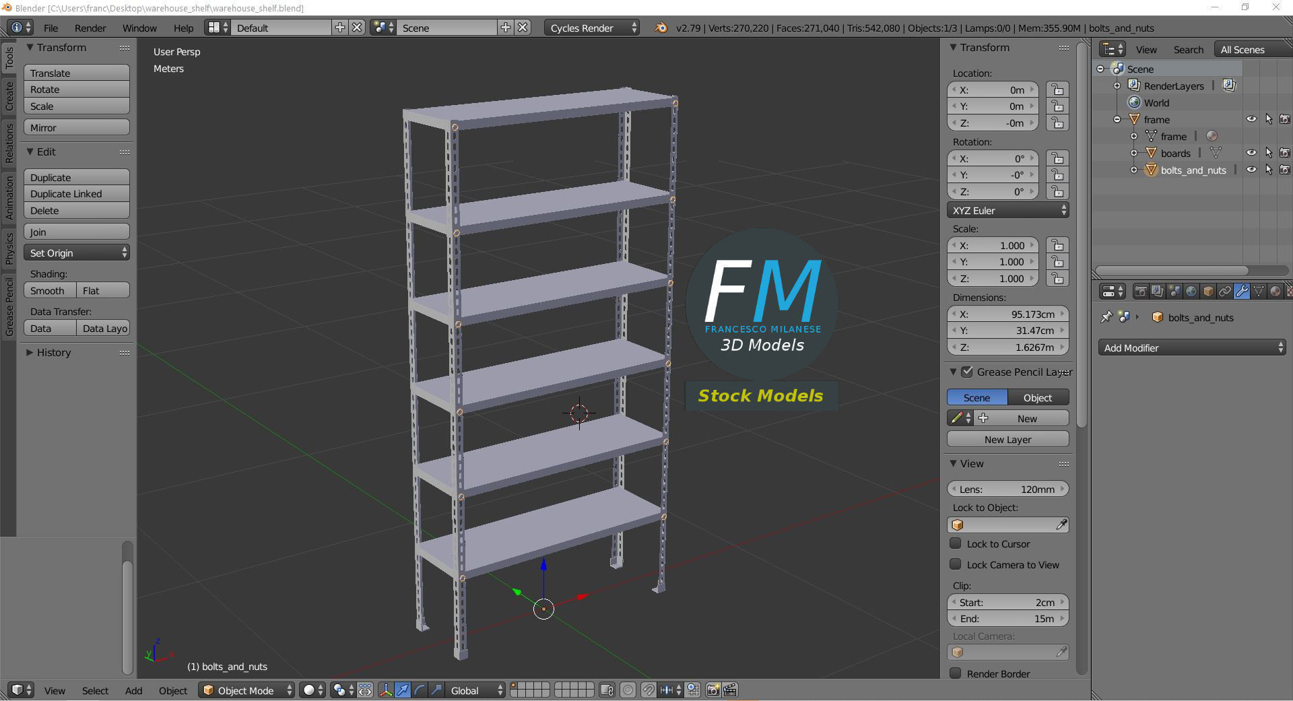Hide the boards object via eye icon

[1251, 153]
